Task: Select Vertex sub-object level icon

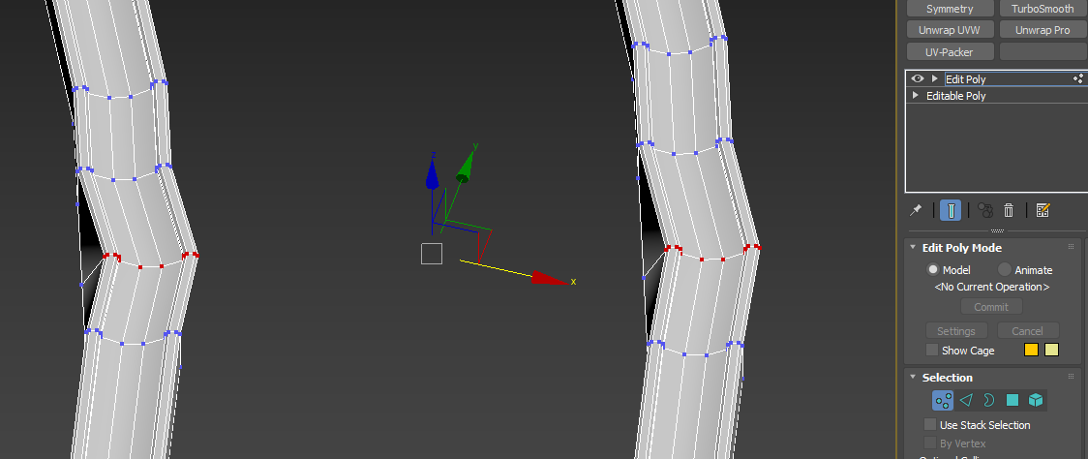Action: pyautogui.click(x=942, y=400)
